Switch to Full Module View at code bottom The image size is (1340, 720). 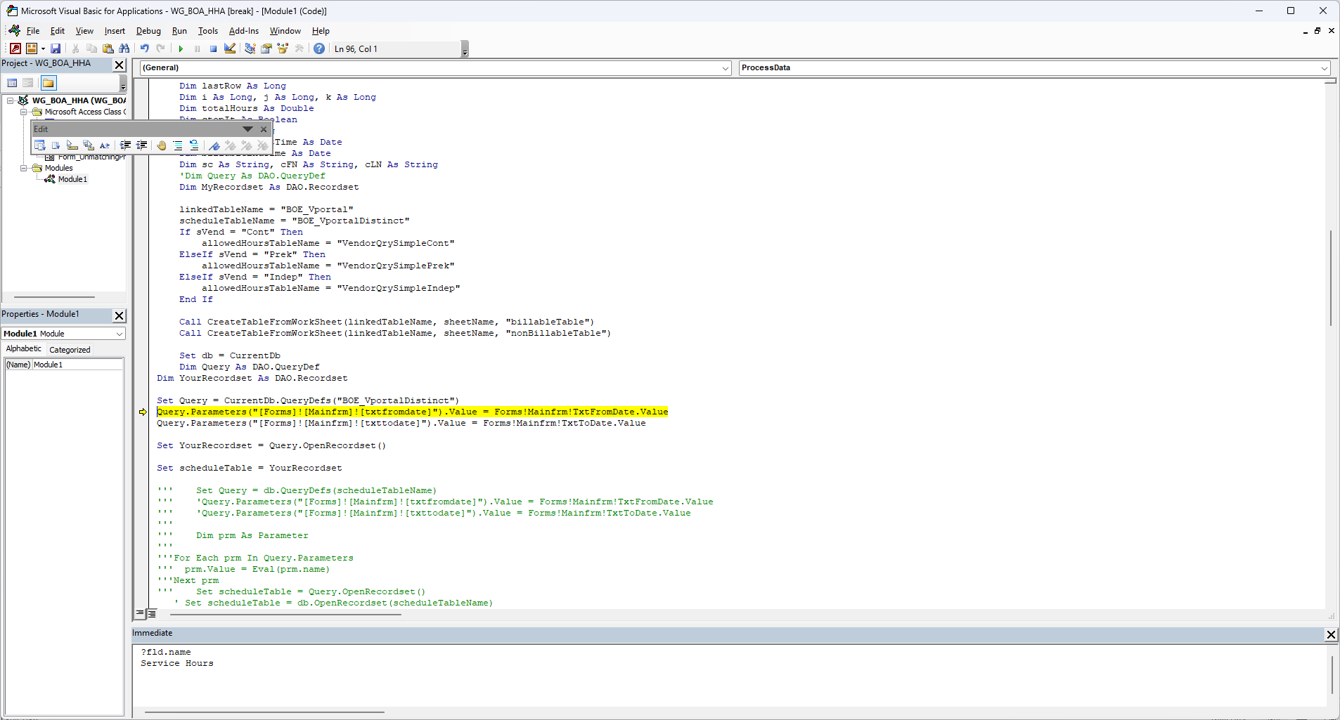click(x=151, y=614)
